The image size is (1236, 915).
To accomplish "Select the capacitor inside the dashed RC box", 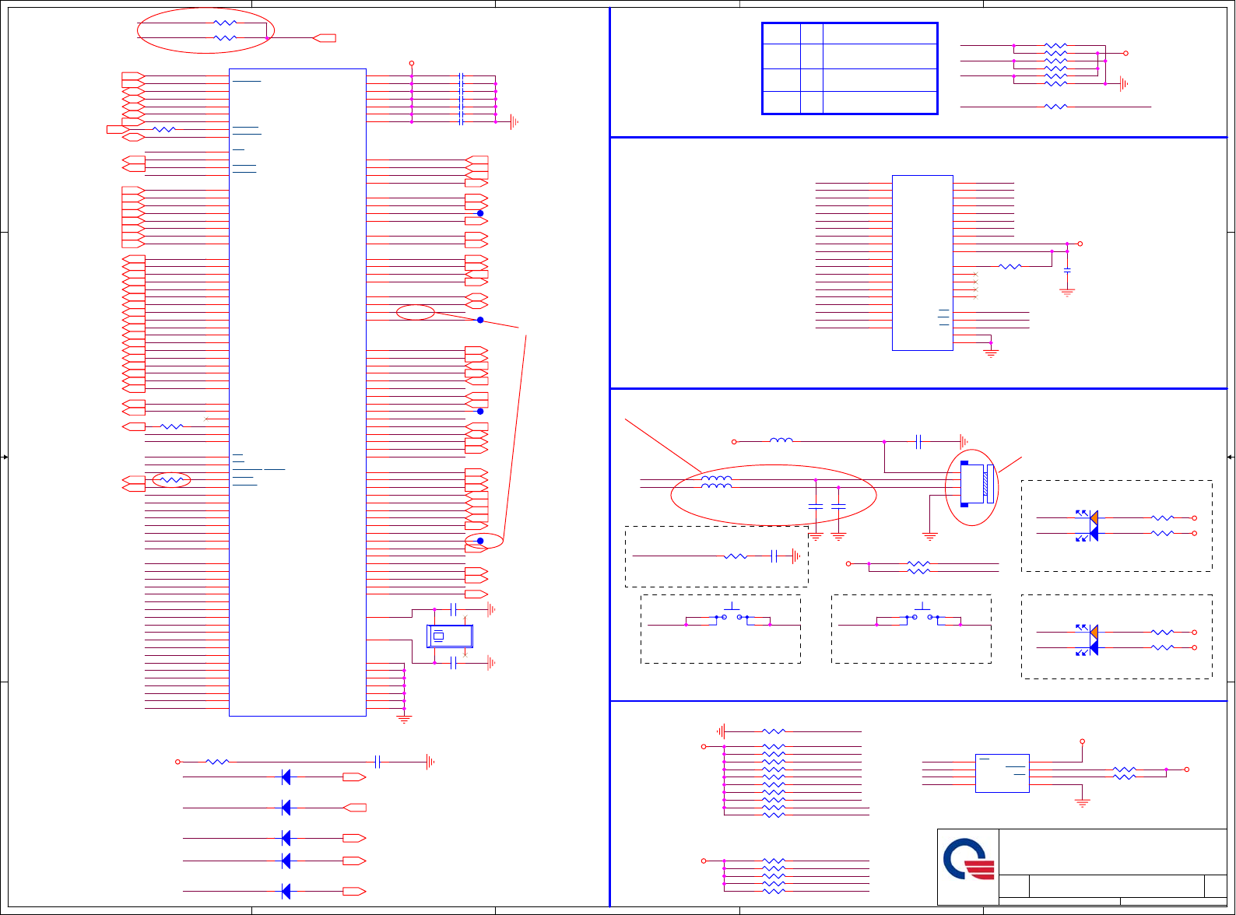I will click(774, 556).
